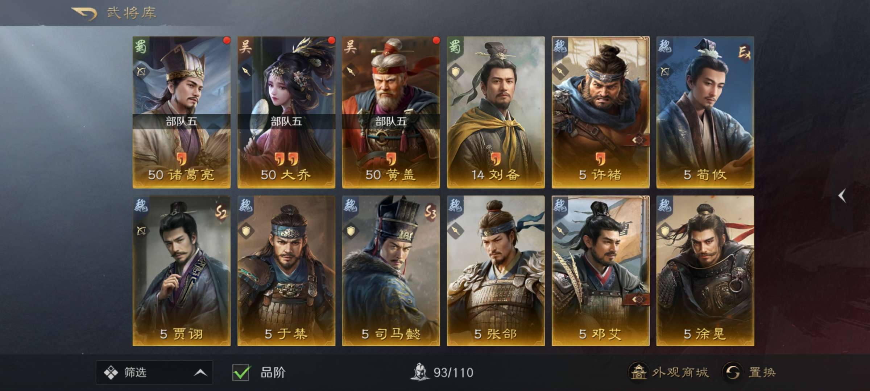Open the 外观商城 shop icon

pos(638,372)
